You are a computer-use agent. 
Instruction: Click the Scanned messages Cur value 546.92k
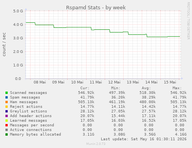(x=86, y=93)
